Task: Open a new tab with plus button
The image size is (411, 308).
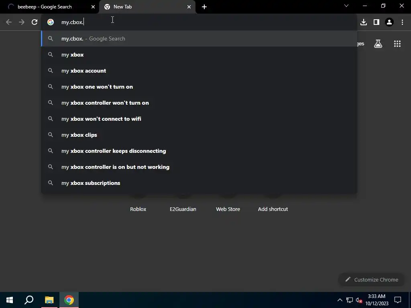Action: pyautogui.click(x=204, y=7)
